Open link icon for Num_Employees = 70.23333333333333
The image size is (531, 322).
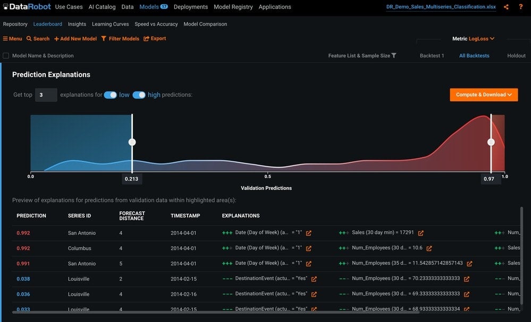pos(467,279)
